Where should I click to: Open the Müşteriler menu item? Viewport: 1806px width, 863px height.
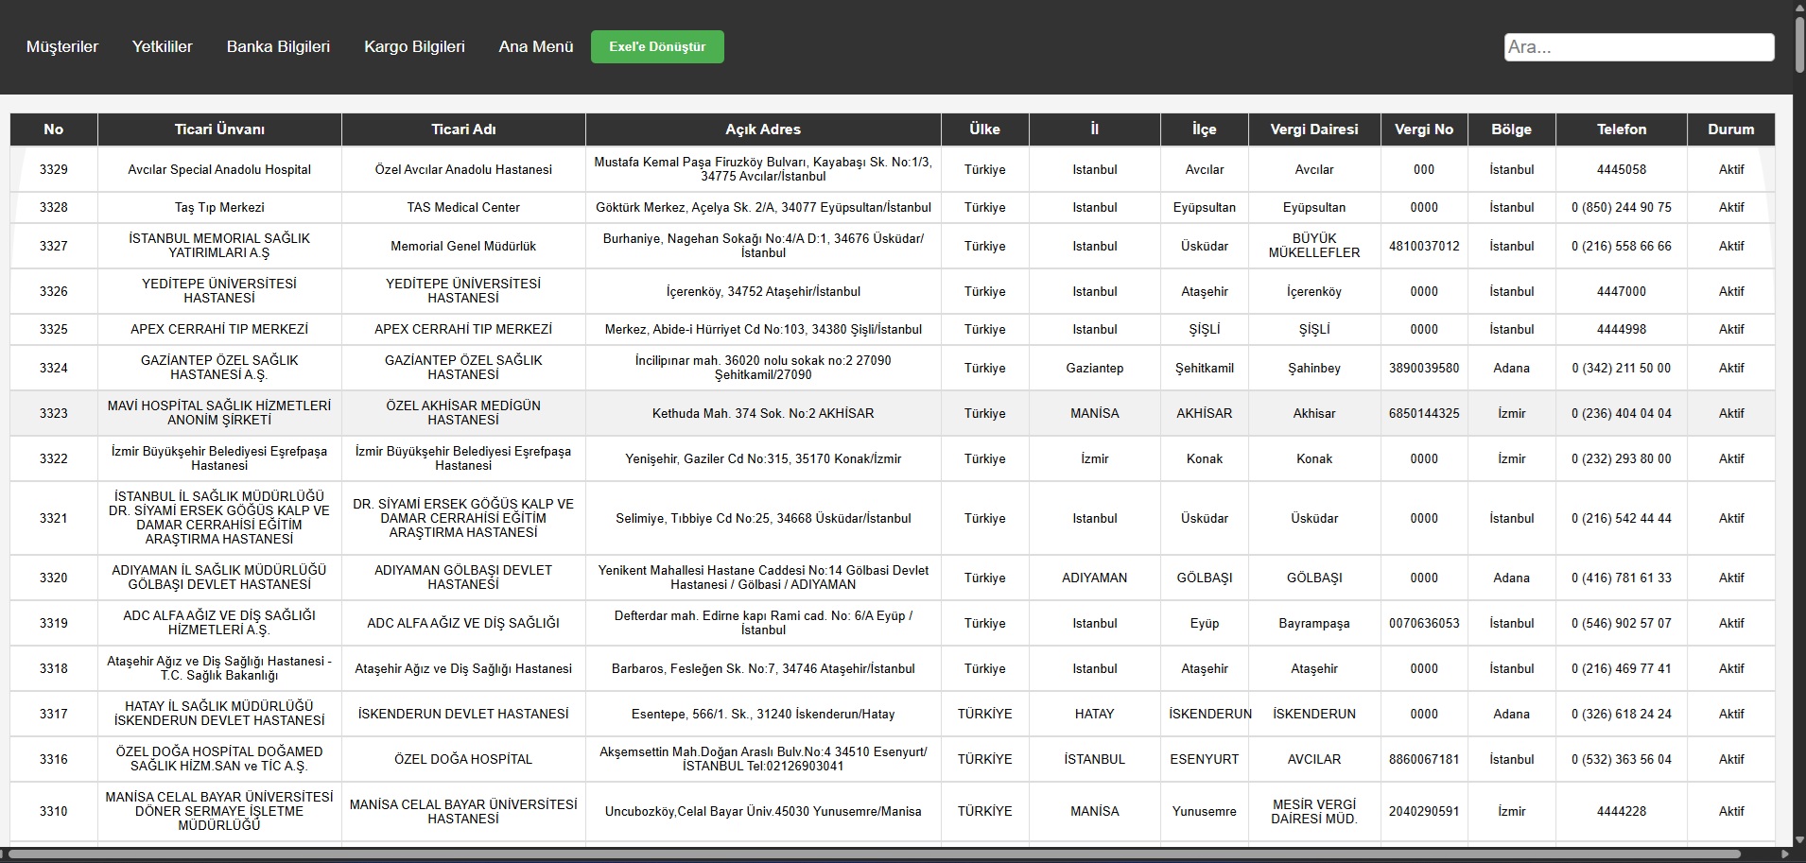click(x=62, y=46)
